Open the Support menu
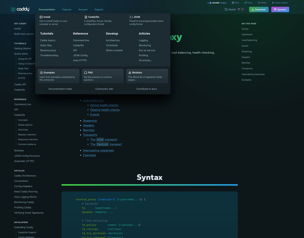Screen dimensions: 304x238 click(x=99, y=9)
